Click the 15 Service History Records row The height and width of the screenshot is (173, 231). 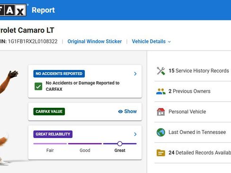193,71
